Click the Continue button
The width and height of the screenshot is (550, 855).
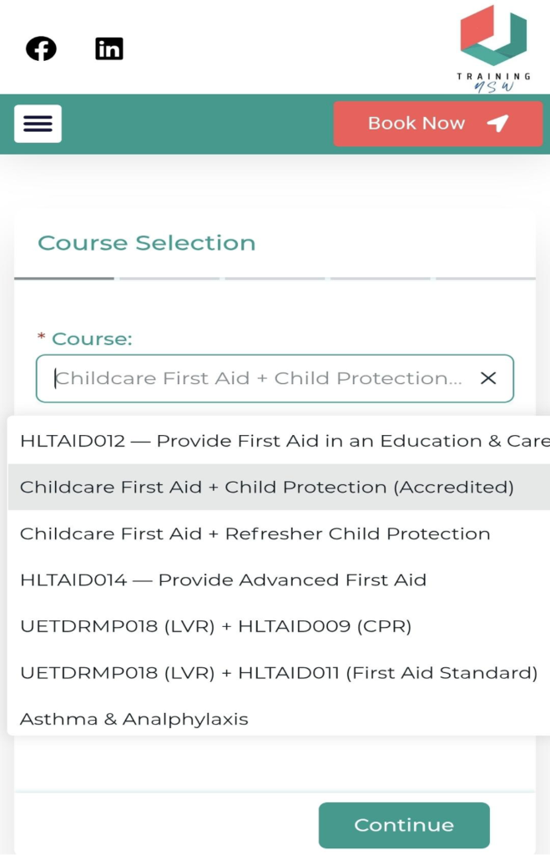pos(404,825)
